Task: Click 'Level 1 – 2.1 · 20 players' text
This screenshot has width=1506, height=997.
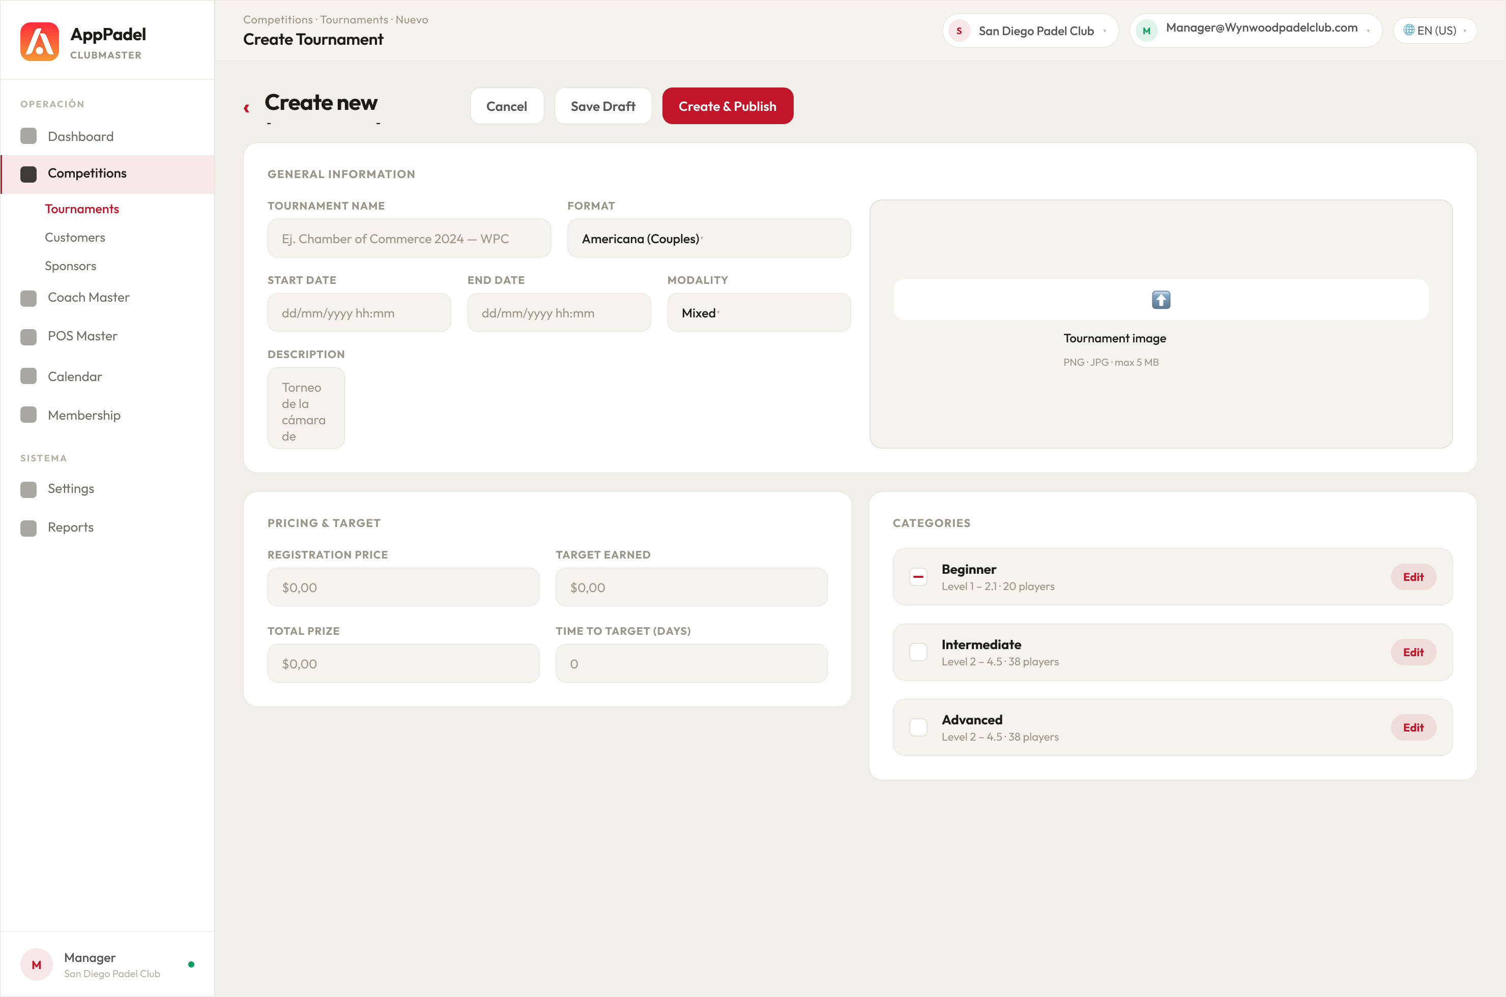Action: 998,586
